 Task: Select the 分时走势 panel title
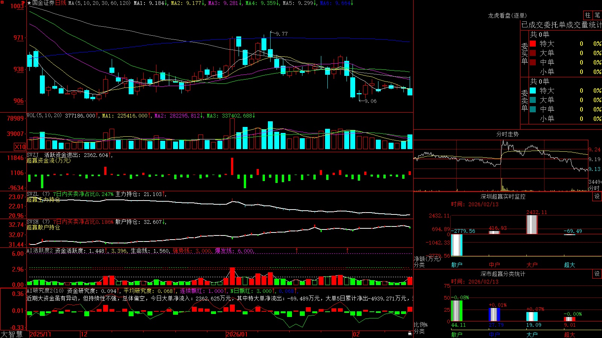[507, 134]
